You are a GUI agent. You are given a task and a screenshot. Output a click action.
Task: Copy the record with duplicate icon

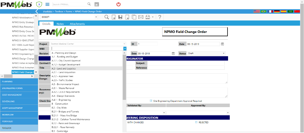point(134,17)
